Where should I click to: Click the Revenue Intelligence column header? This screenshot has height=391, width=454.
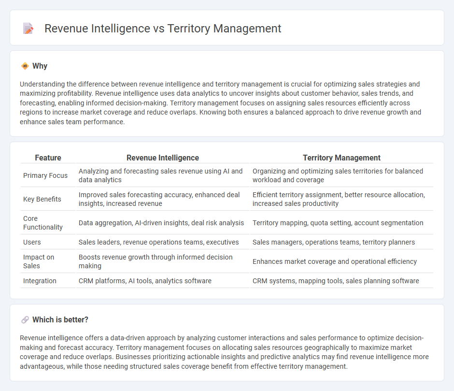coord(163,158)
